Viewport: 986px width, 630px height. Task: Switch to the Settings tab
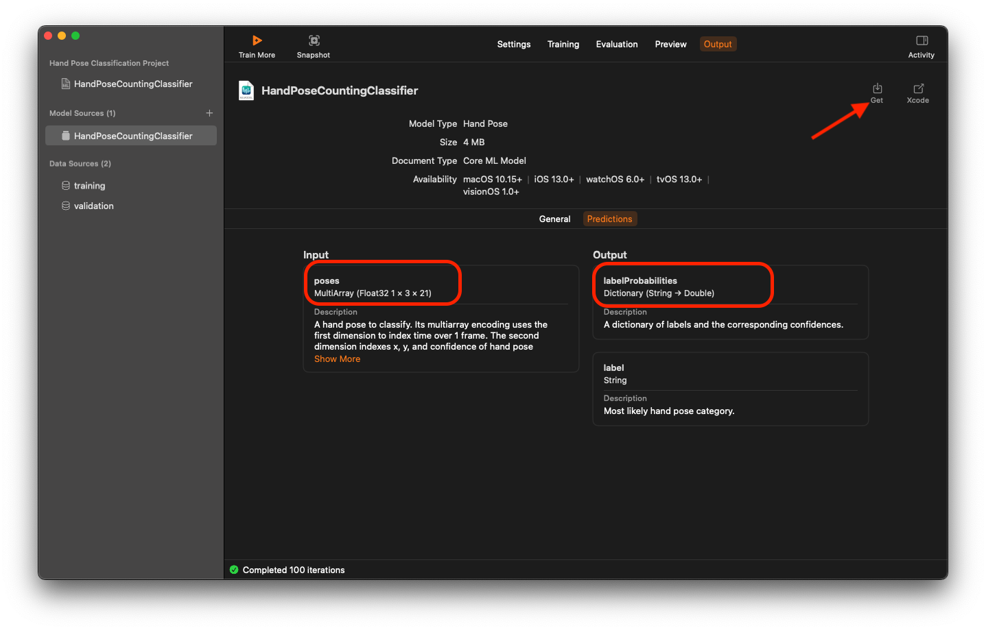point(514,44)
